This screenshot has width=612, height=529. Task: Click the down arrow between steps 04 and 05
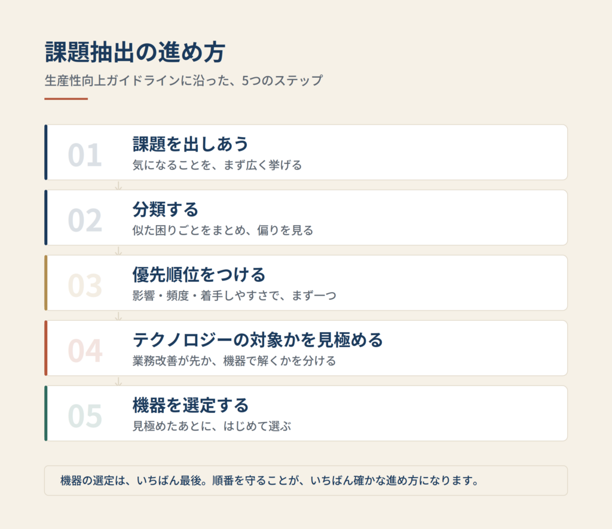[x=118, y=381]
